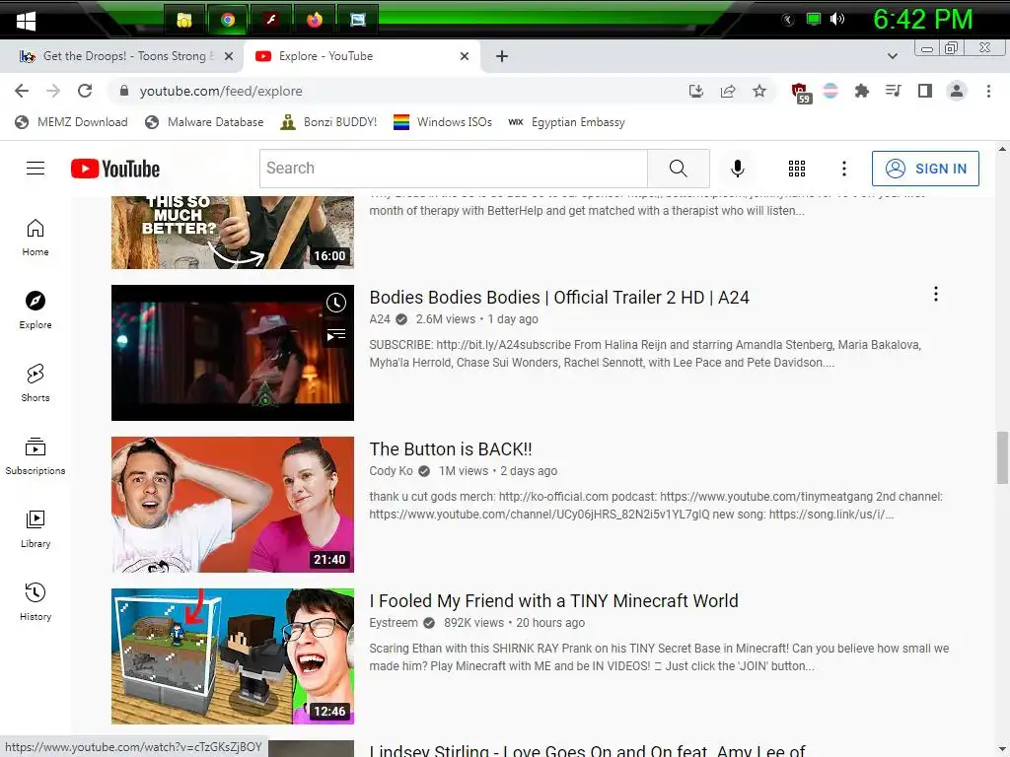The width and height of the screenshot is (1010, 757).
Task: Toggle the YouTube hamburger guide menu
Action: click(x=36, y=169)
